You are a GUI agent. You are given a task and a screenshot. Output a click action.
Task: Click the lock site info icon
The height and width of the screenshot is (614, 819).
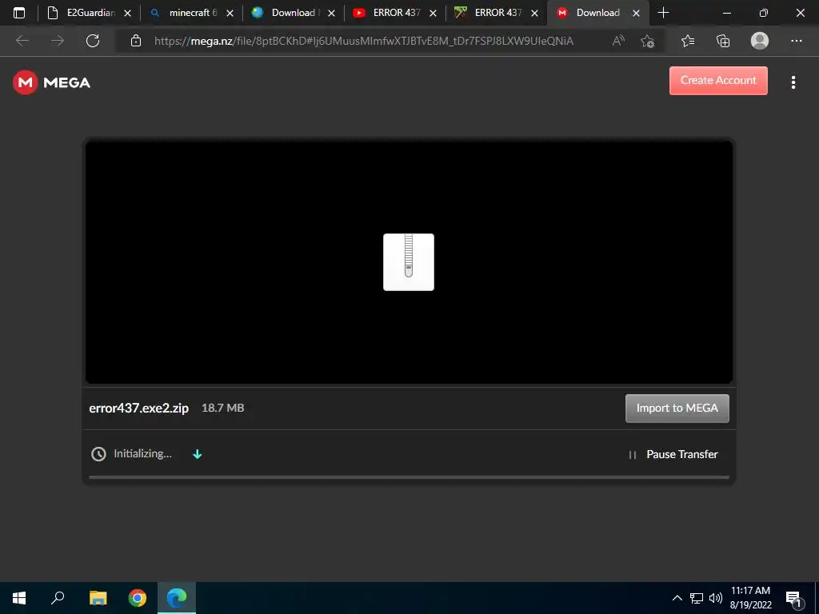(x=136, y=41)
